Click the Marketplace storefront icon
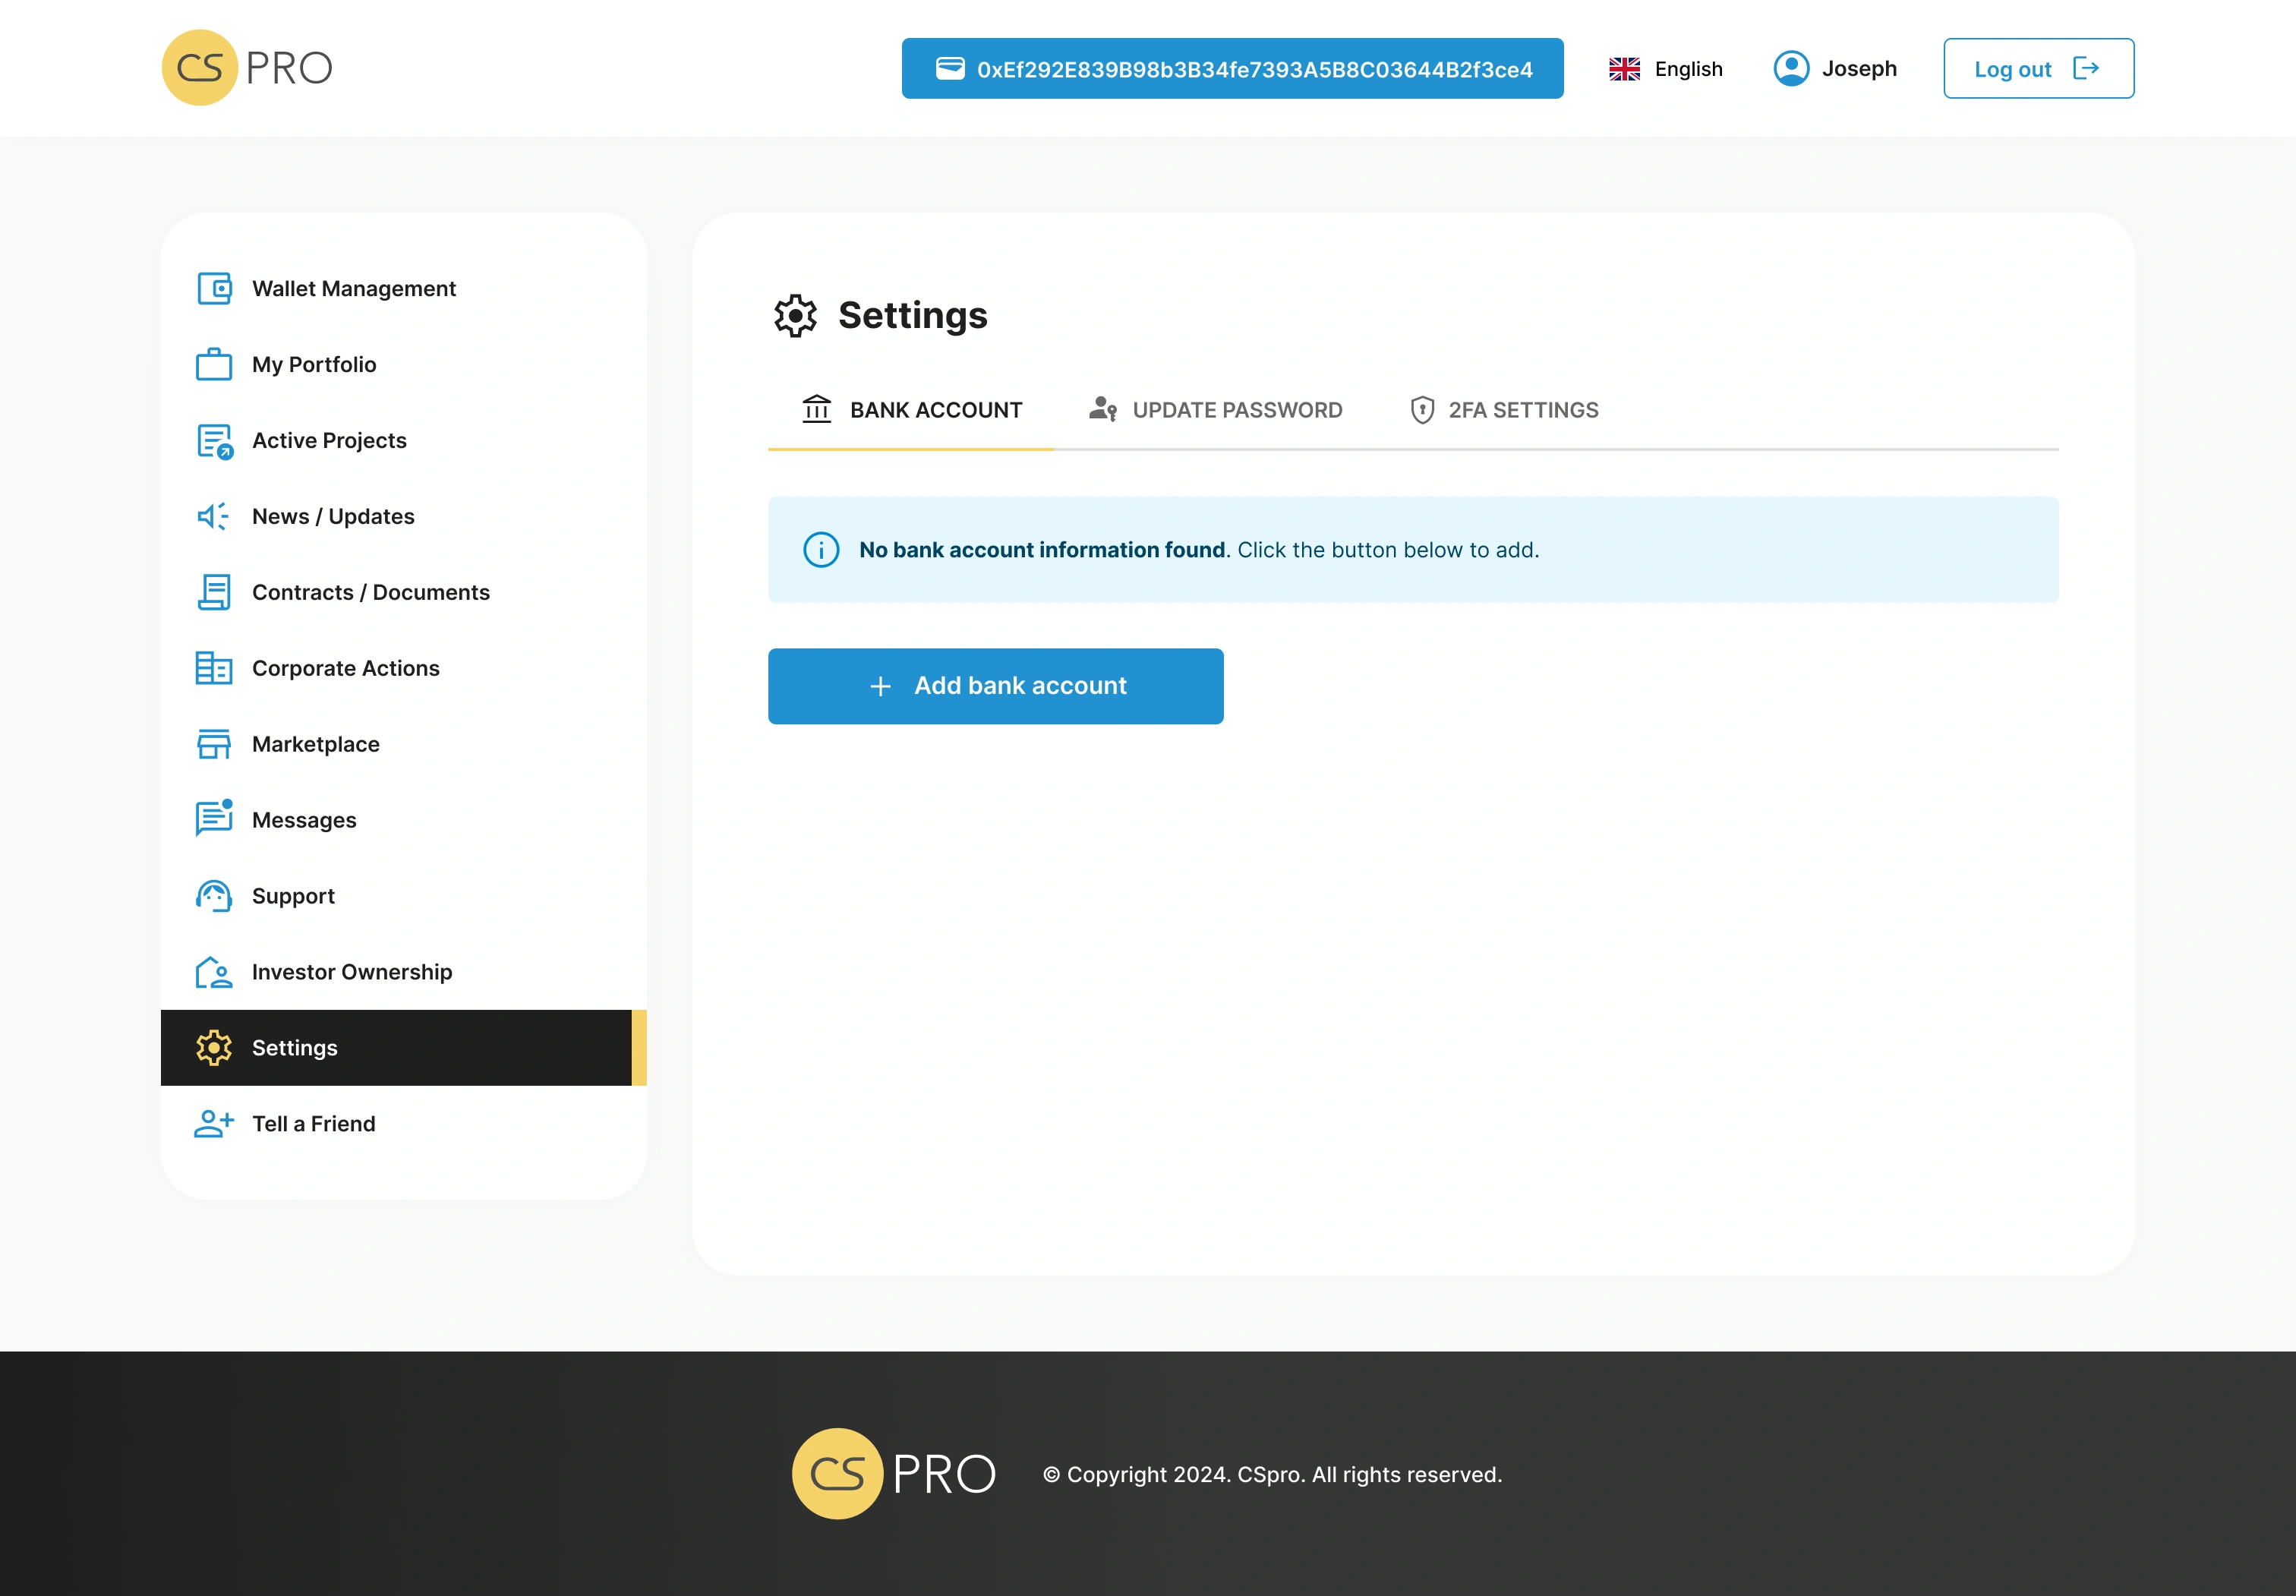Viewport: 2296px width, 1596px height. click(x=214, y=744)
